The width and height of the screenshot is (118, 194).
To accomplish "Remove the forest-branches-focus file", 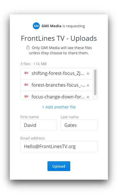I will 88,85.
